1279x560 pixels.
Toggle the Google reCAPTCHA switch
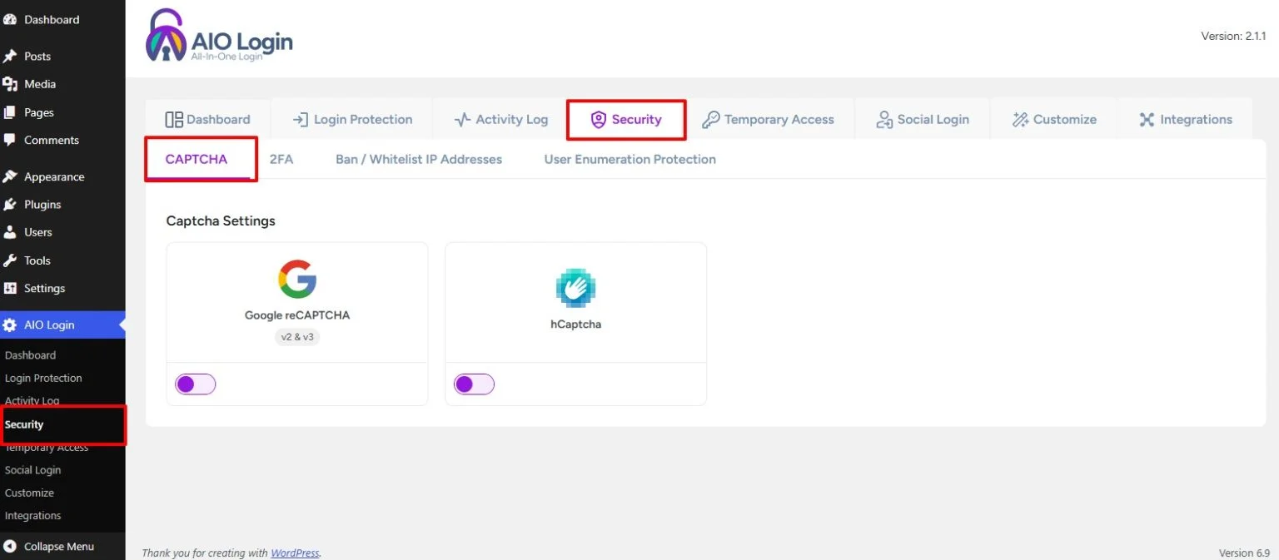pyautogui.click(x=196, y=384)
